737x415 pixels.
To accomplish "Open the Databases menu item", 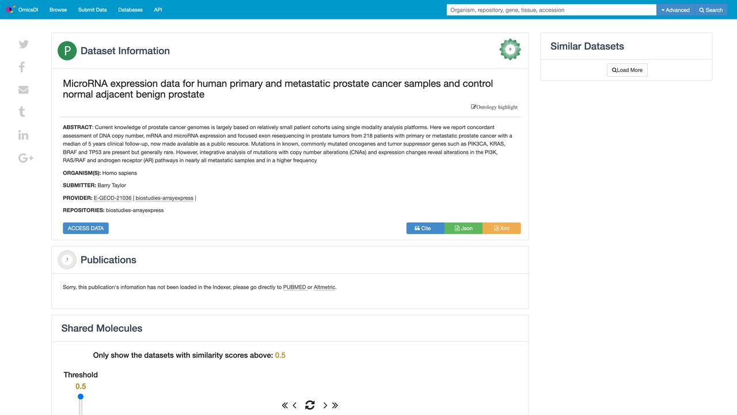I will [x=130, y=10].
